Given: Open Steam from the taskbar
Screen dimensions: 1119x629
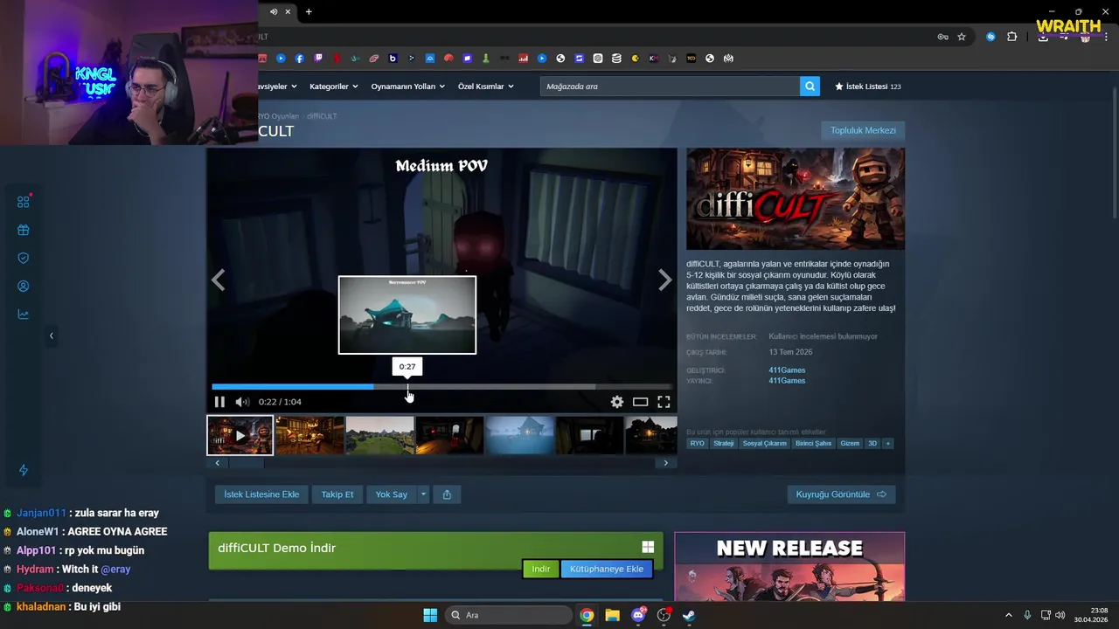Looking at the screenshot, I should 690,615.
